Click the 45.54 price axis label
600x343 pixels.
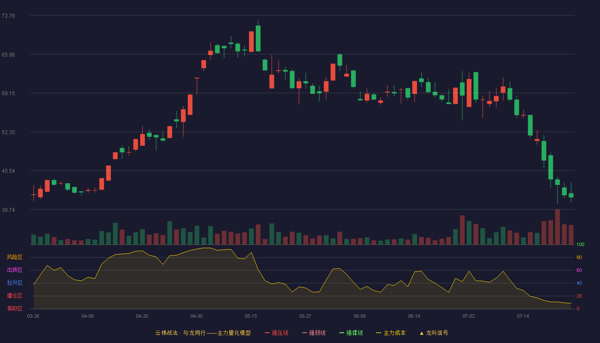pyautogui.click(x=8, y=171)
